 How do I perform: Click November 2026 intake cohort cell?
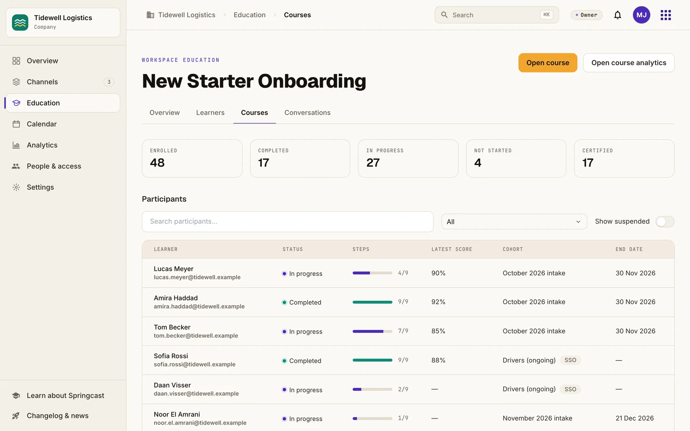[x=537, y=419]
